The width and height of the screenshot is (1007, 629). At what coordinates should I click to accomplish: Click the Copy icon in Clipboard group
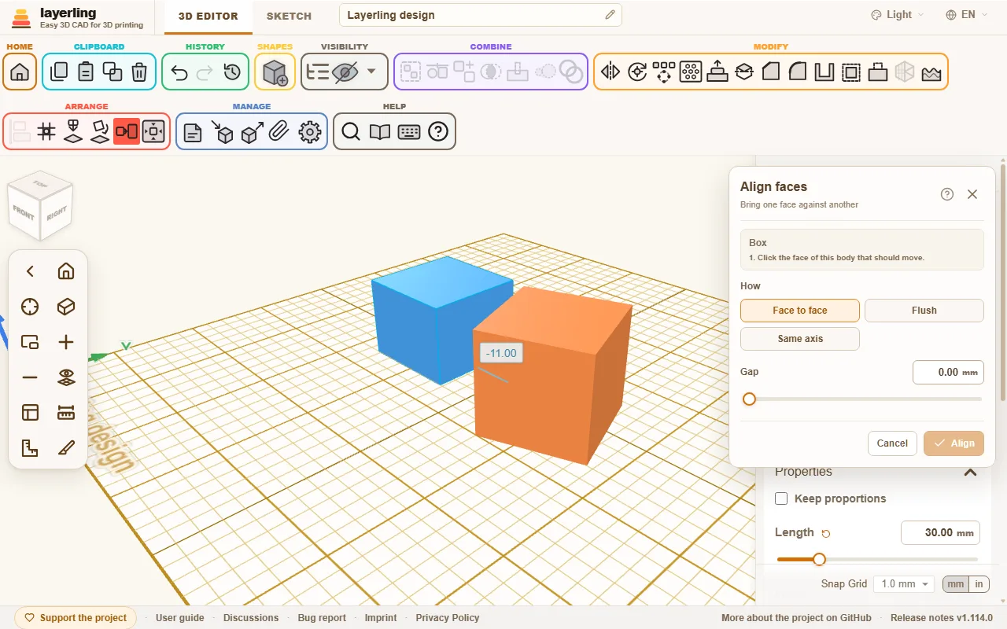tap(59, 72)
